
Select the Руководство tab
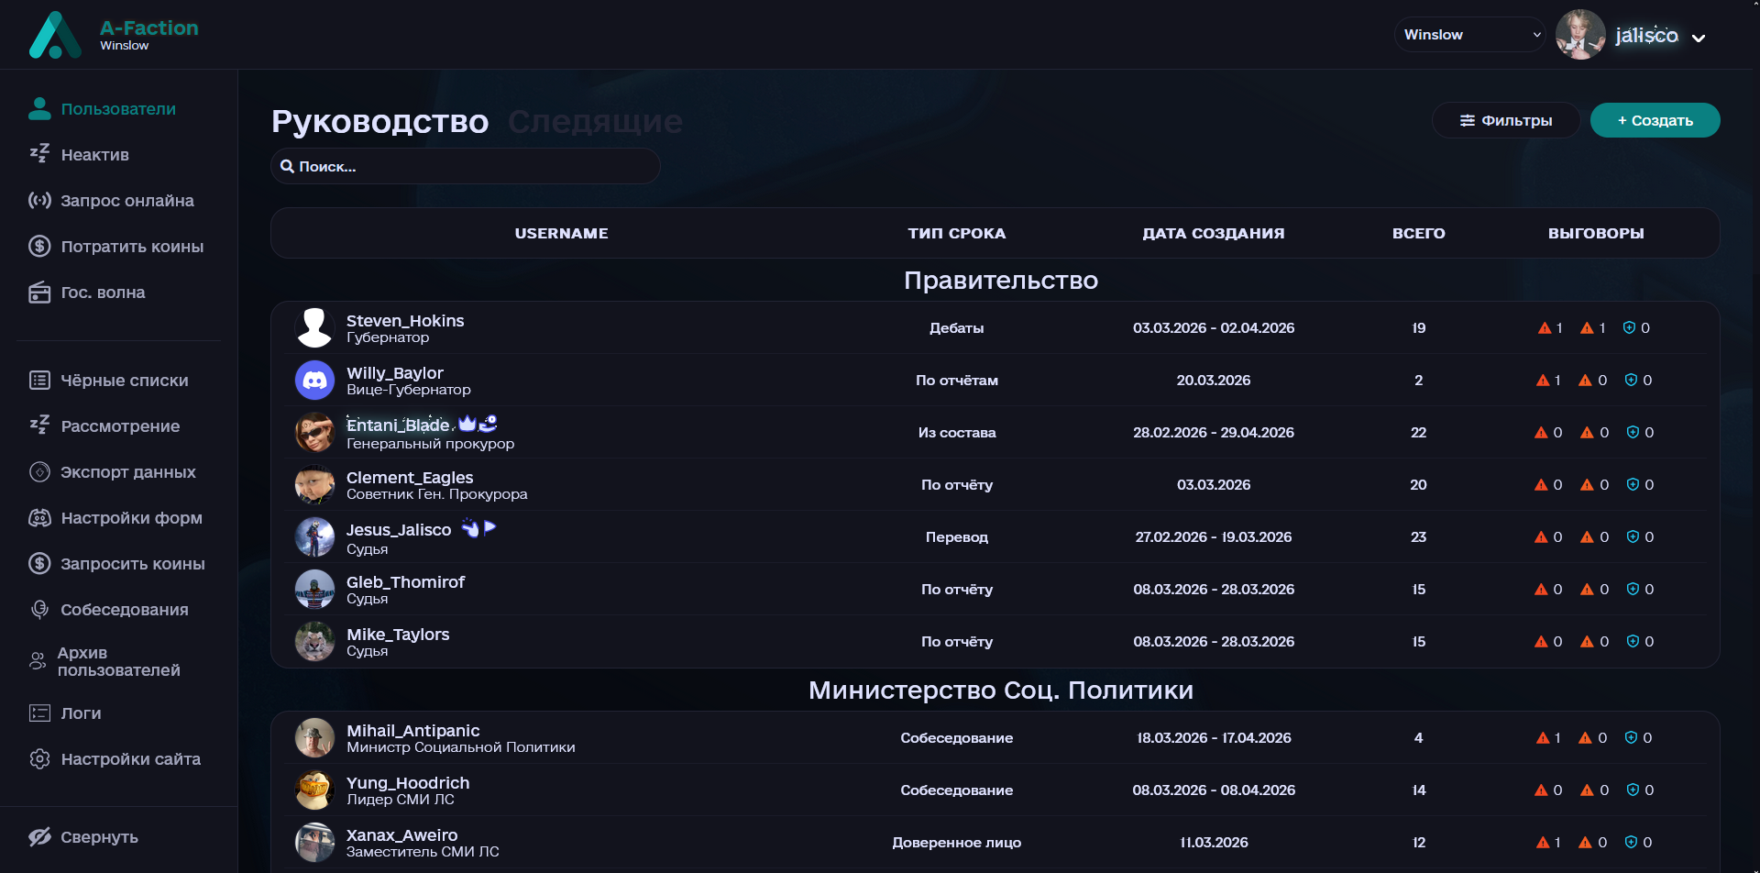pos(379,121)
